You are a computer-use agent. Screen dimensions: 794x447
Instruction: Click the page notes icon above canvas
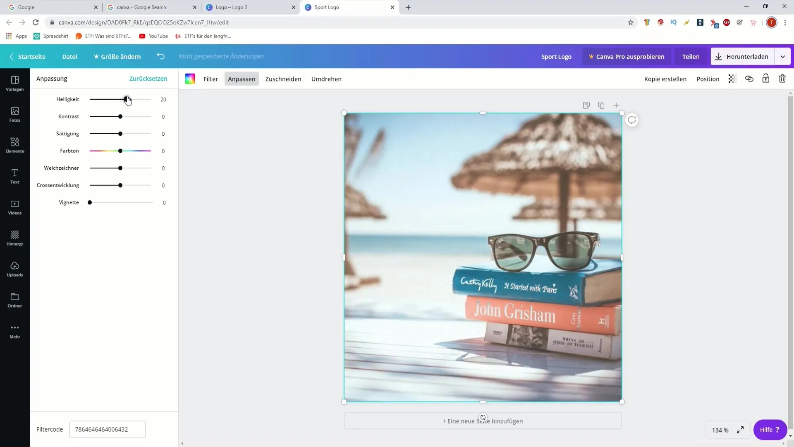tap(586, 106)
